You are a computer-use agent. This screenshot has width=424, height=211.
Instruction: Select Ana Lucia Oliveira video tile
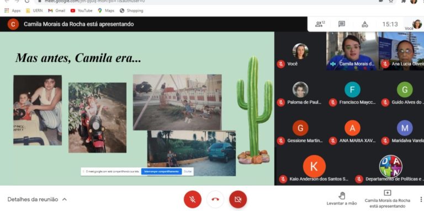[x=401, y=51]
